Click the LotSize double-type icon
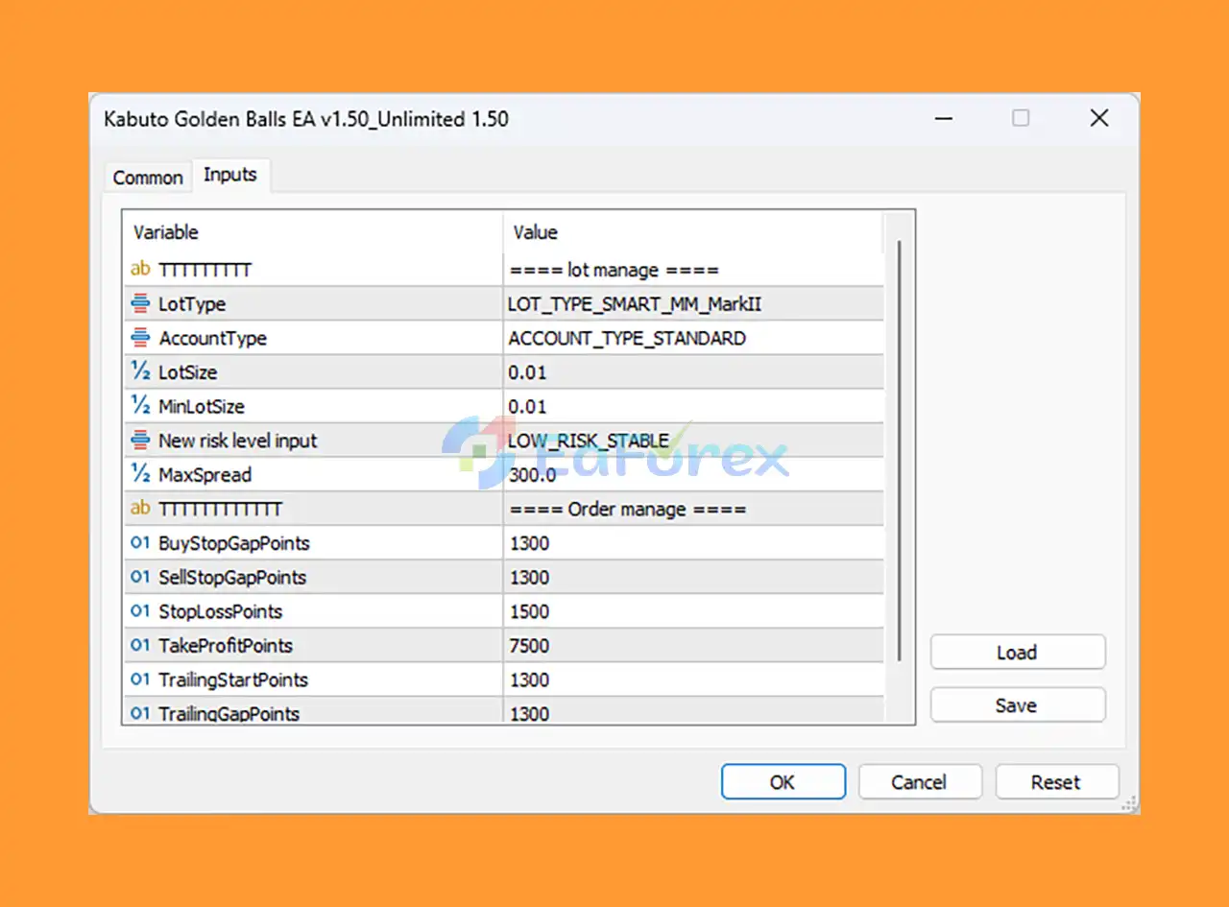This screenshot has height=907, width=1229. tap(140, 372)
